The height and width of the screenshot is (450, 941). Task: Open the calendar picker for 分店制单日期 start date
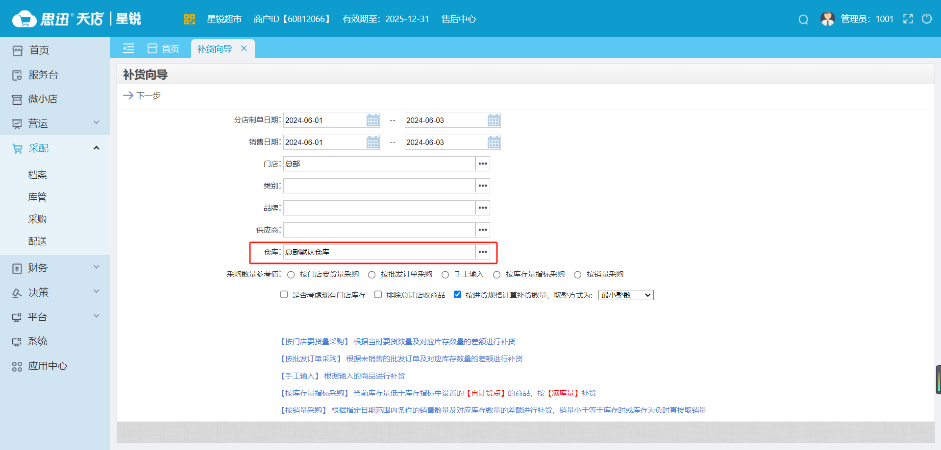(372, 120)
